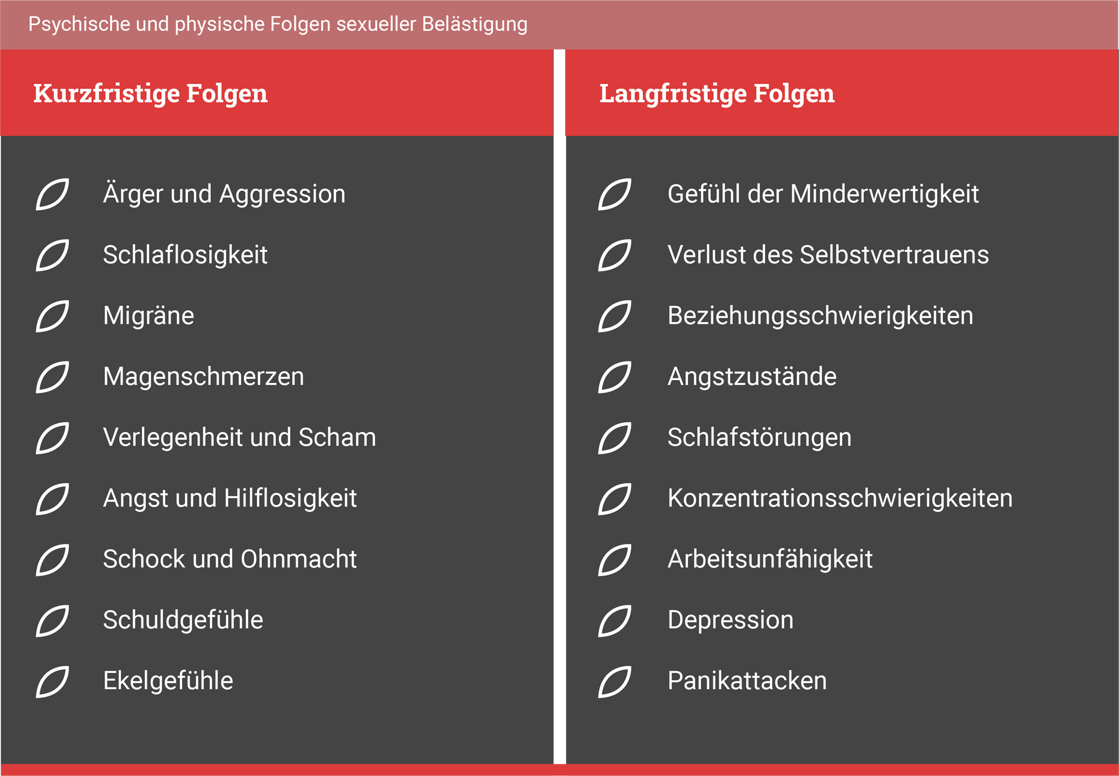Select the leaf bullet next to Ekelgefühle
The image size is (1119, 776).
point(52,682)
